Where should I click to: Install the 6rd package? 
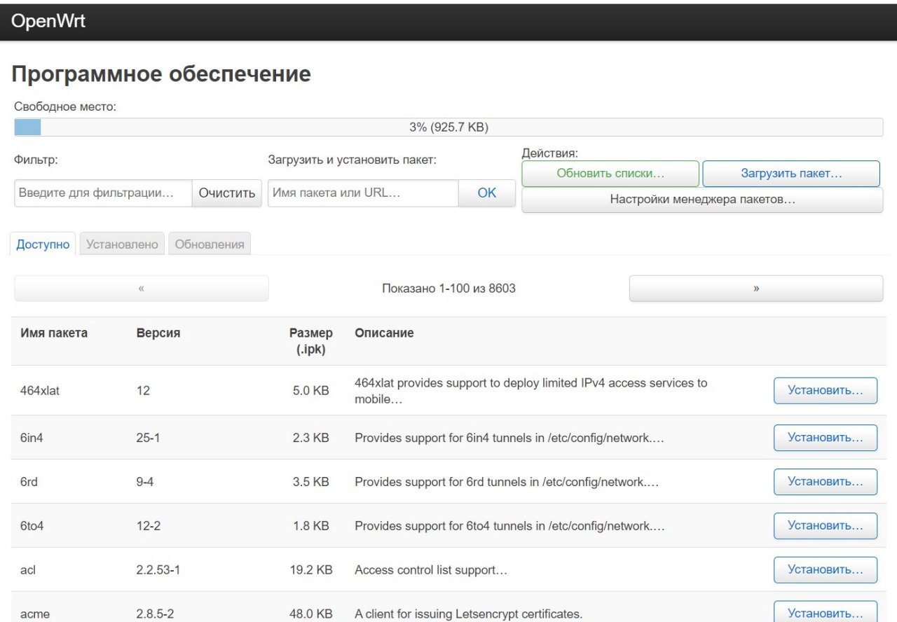point(826,482)
